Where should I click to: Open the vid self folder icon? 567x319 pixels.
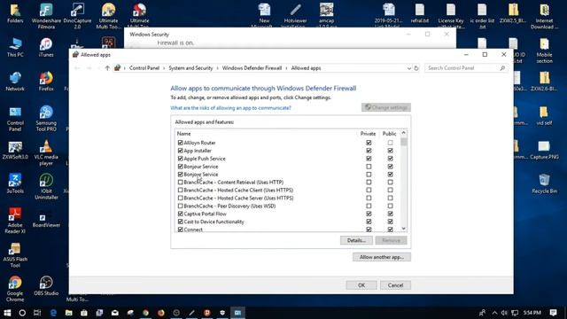[x=544, y=116]
